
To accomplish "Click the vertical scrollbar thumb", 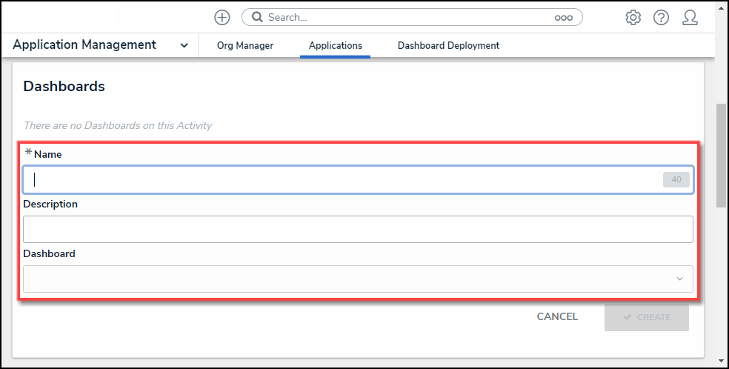I will pyautogui.click(x=721, y=156).
